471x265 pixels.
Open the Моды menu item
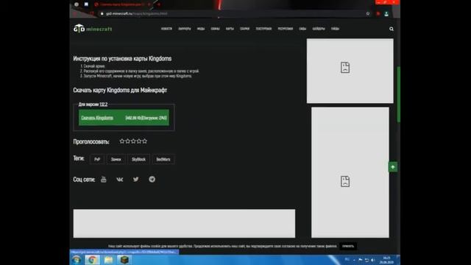[x=201, y=29]
